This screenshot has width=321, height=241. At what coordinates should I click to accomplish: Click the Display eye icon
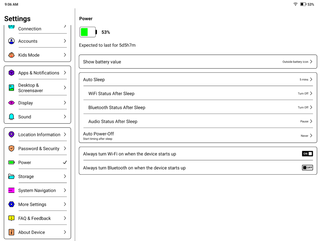(x=11, y=103)
